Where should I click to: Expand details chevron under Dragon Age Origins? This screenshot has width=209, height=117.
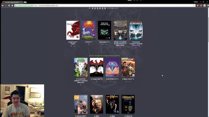(x=74, y=46)
